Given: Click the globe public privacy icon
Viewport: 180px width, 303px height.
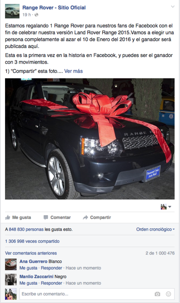Looking at the screenshot, I should [36, 15].
